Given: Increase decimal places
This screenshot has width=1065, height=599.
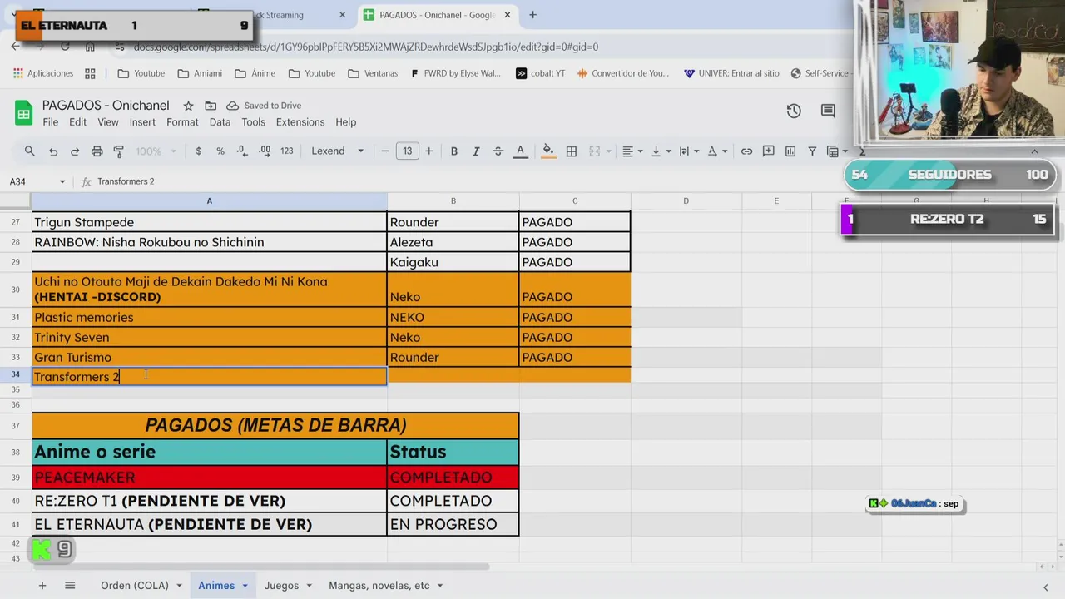Looking at the screenshot, I should click(265, 151).
